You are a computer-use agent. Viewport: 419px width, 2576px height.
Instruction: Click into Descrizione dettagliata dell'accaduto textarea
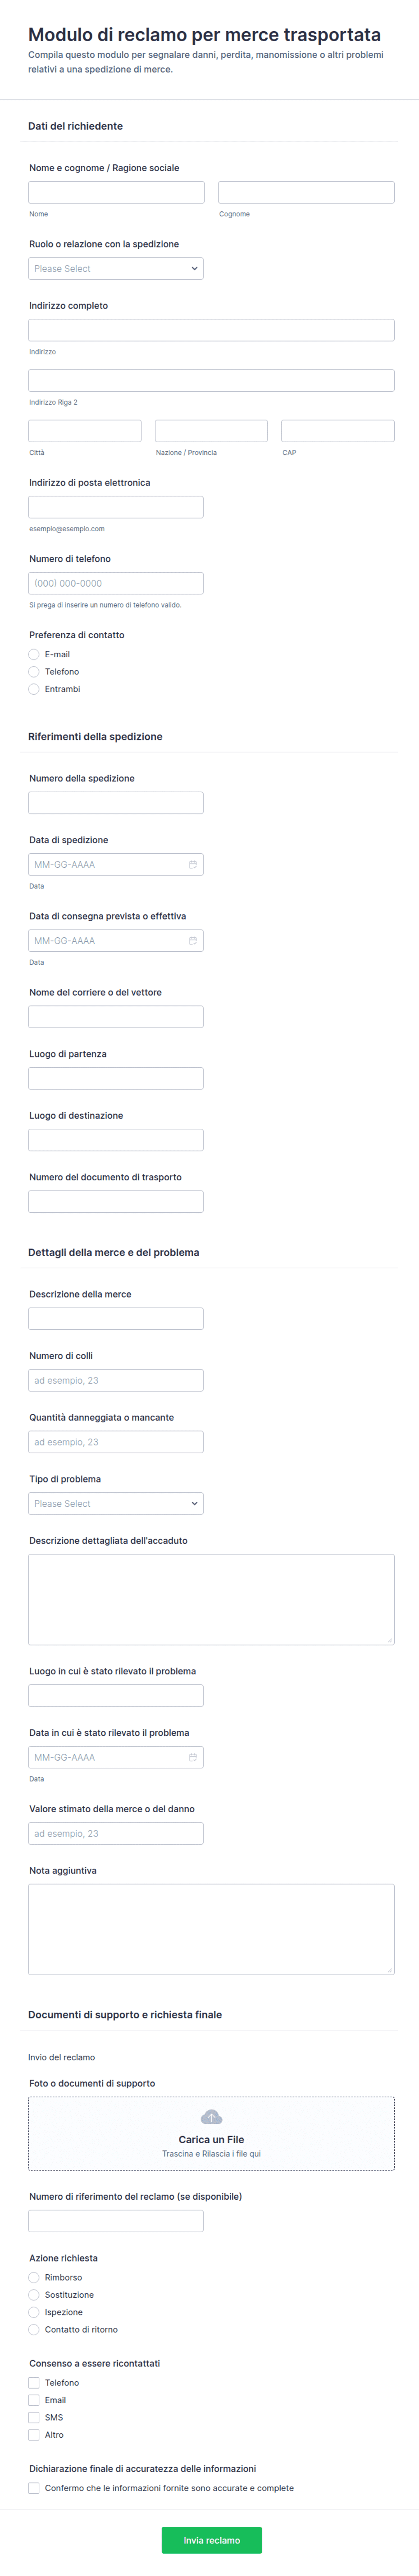coord(211,1599)
